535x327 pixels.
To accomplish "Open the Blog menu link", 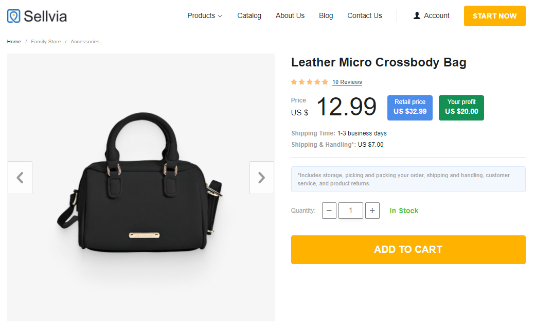I will (x=326, y=16).
